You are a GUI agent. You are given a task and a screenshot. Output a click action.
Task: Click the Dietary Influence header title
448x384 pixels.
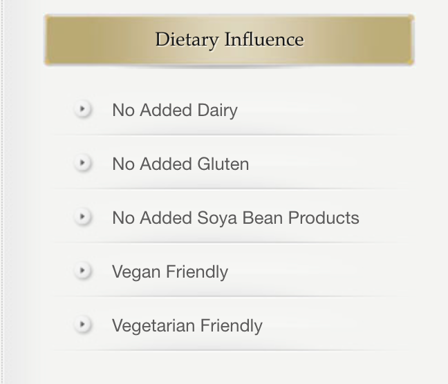click(229, 39)
